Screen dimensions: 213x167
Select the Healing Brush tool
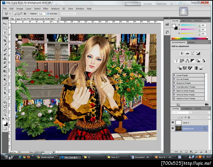5,50
